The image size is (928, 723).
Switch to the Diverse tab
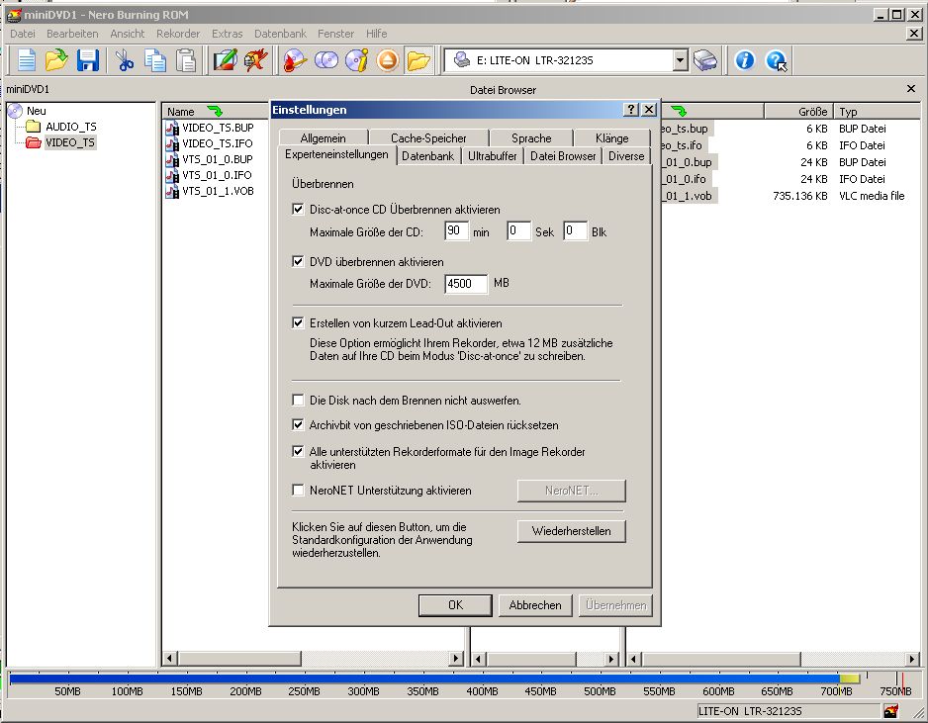coord(626,156)
